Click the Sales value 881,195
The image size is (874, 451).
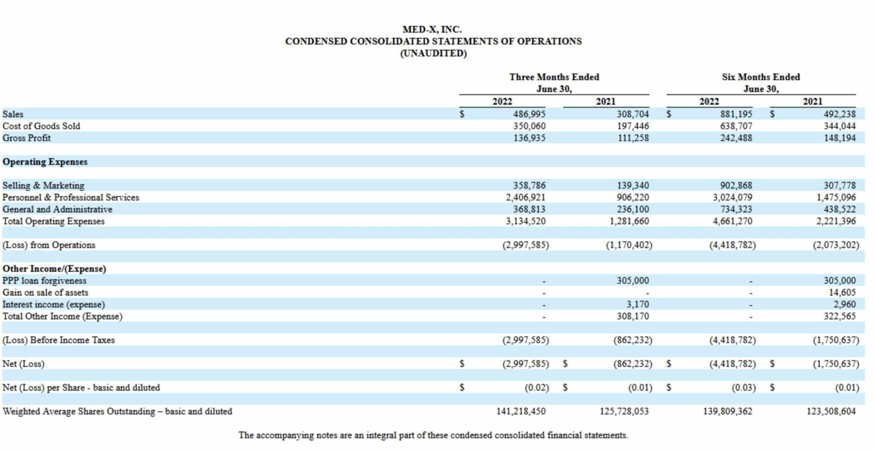[736, 114]
